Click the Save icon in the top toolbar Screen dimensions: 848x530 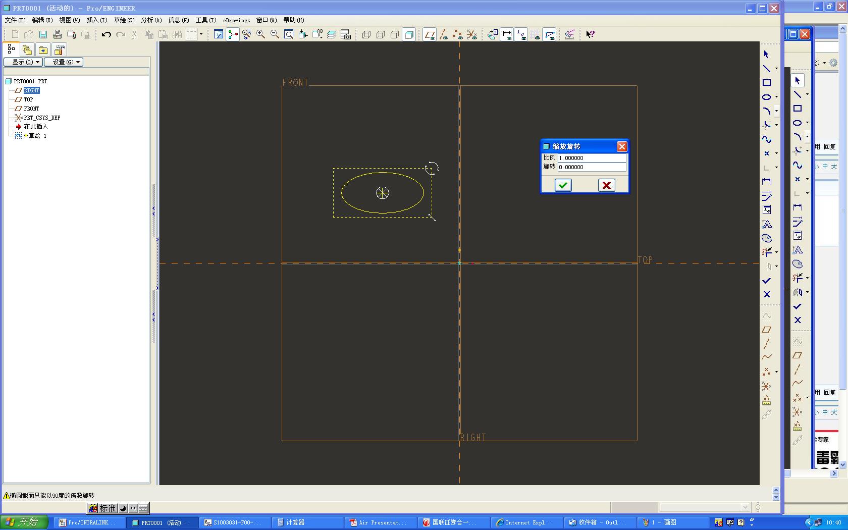43,34
